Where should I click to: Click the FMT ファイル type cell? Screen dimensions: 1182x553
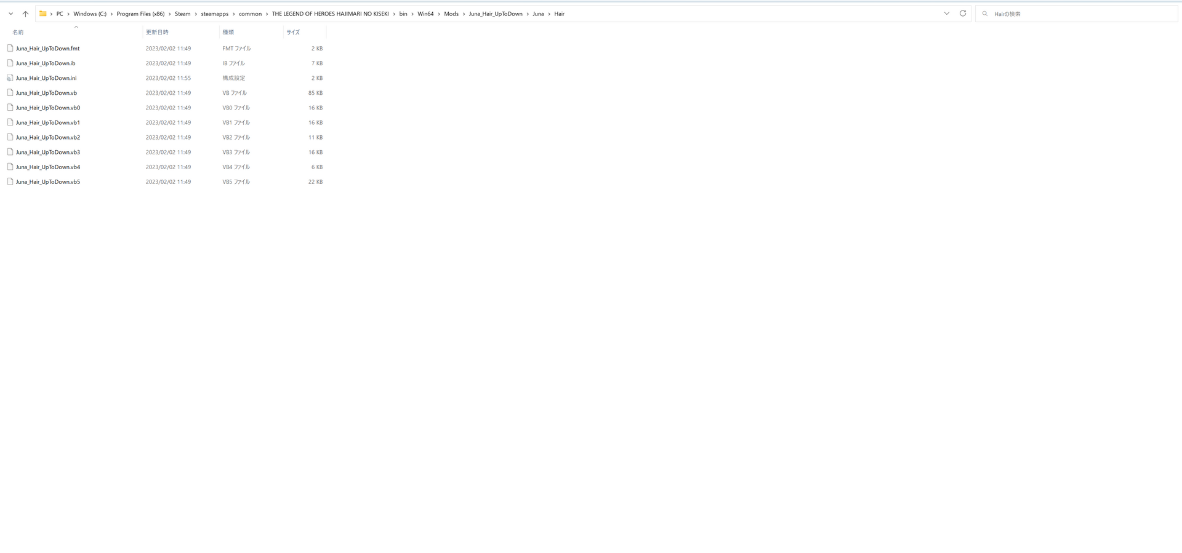click(x=236, y=48)
